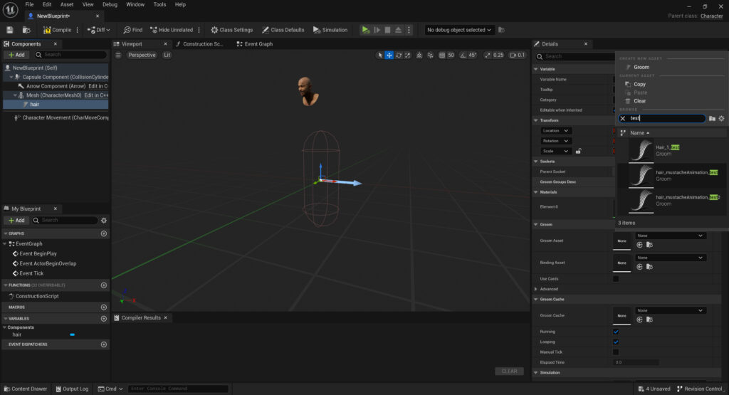Select the translate (move) gizmo tool
This screenshot has height=395, width=729.
(x=389, y=56)
